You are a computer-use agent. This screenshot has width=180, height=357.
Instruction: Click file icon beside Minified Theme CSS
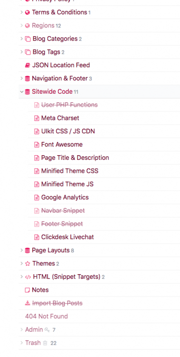pyautogui.click(x=37, y=171)
